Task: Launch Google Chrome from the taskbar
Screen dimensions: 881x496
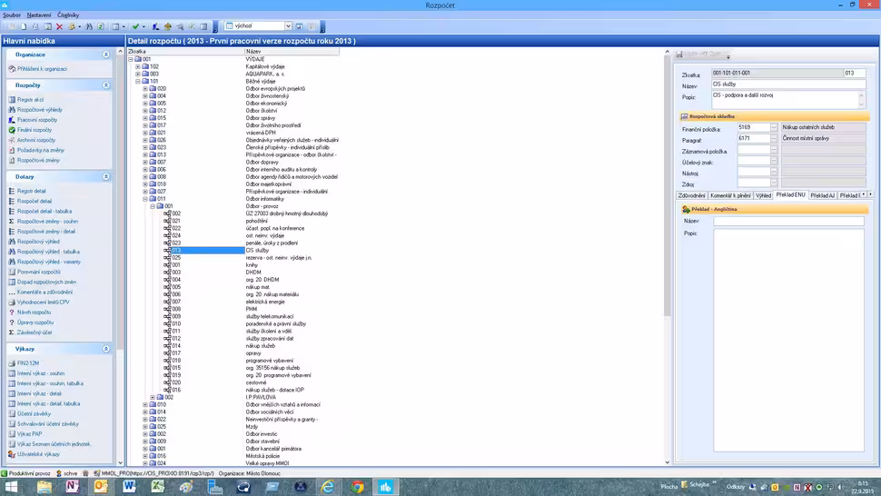Action: coord(357,486)
